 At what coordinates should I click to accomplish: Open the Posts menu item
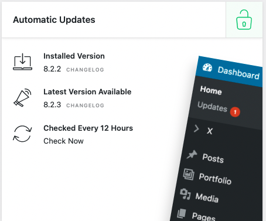coord(213,158)
